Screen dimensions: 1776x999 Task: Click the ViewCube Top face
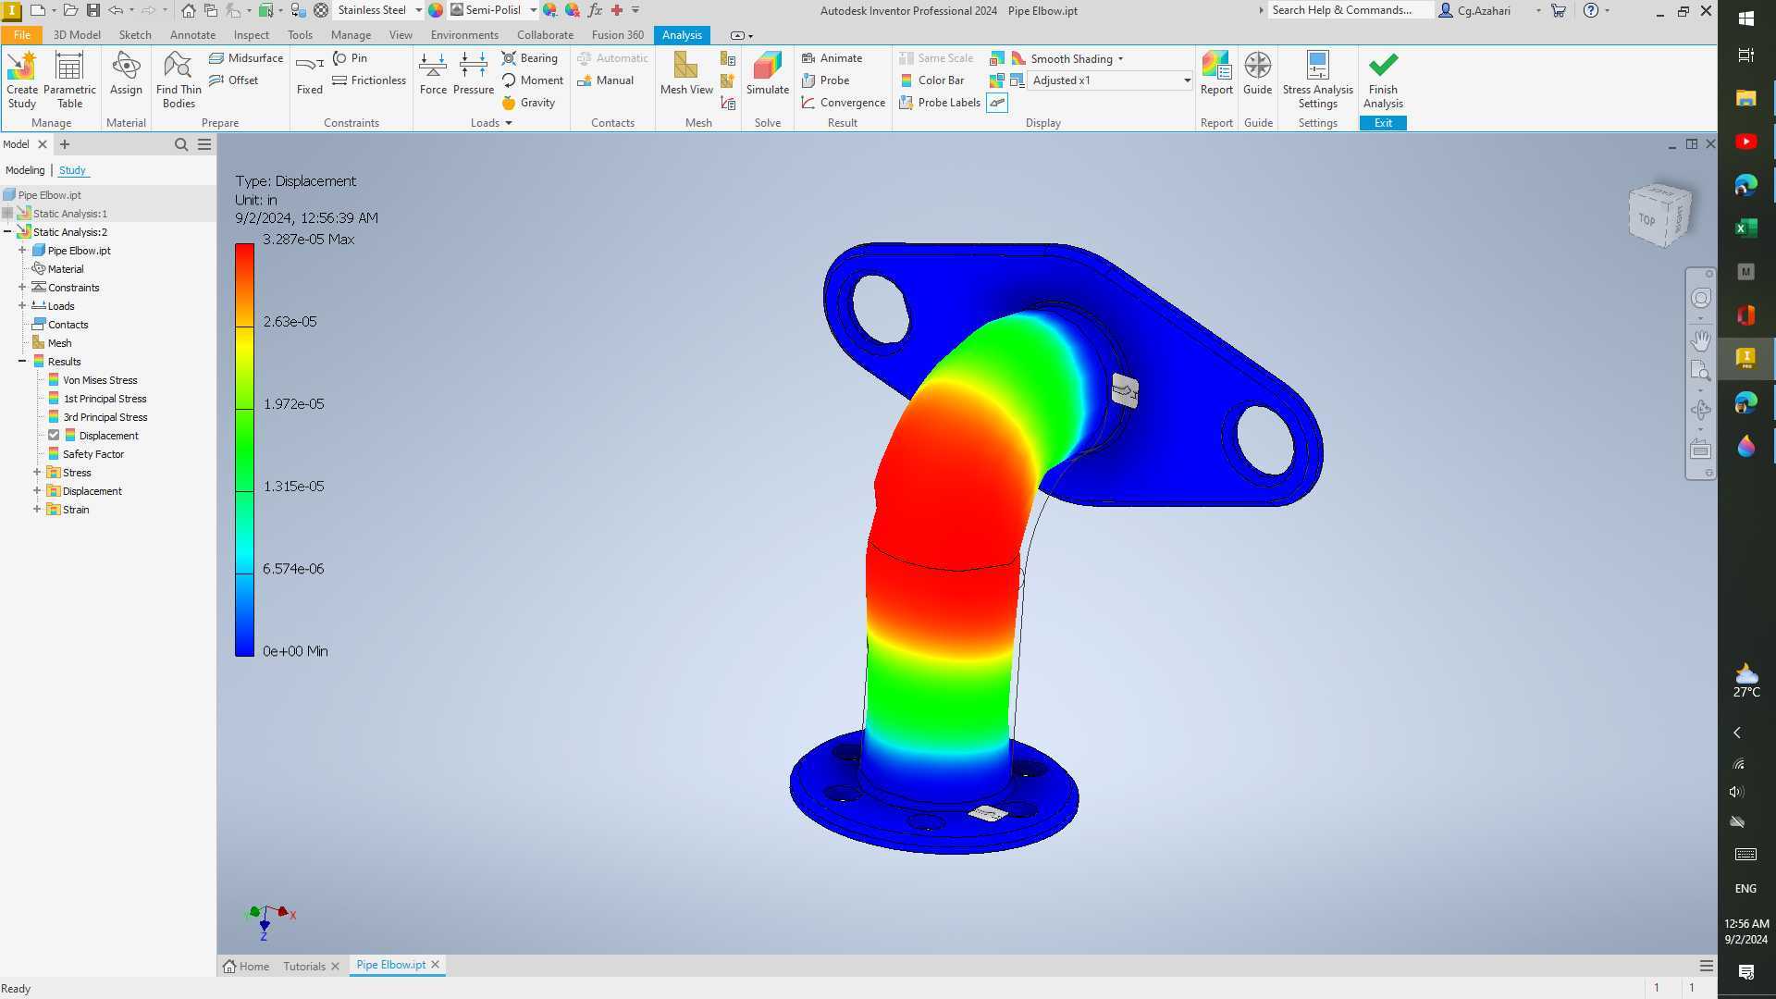coord(1646,219)
